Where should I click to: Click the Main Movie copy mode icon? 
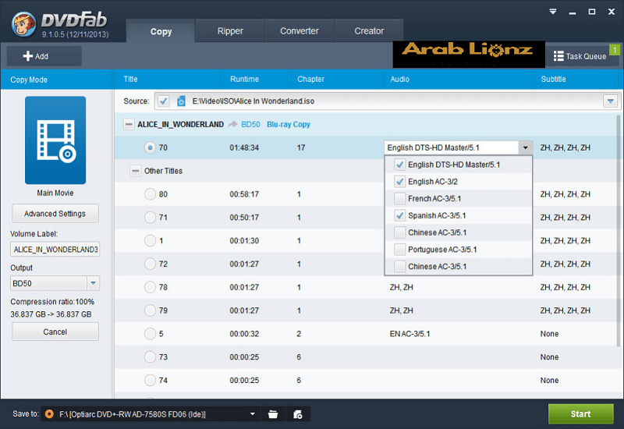tap(55, 140)
